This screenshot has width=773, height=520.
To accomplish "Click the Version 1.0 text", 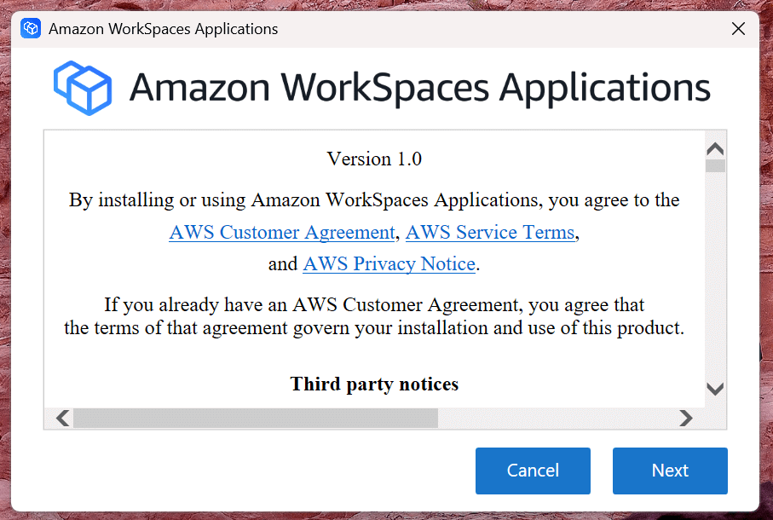I will pyautogui.click(x=374, y=159).
